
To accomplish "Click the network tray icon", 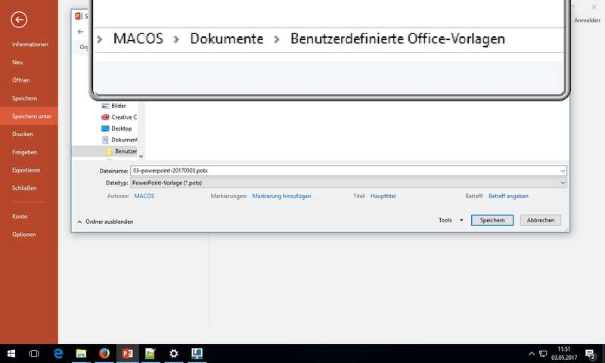I will click(543, 354).
